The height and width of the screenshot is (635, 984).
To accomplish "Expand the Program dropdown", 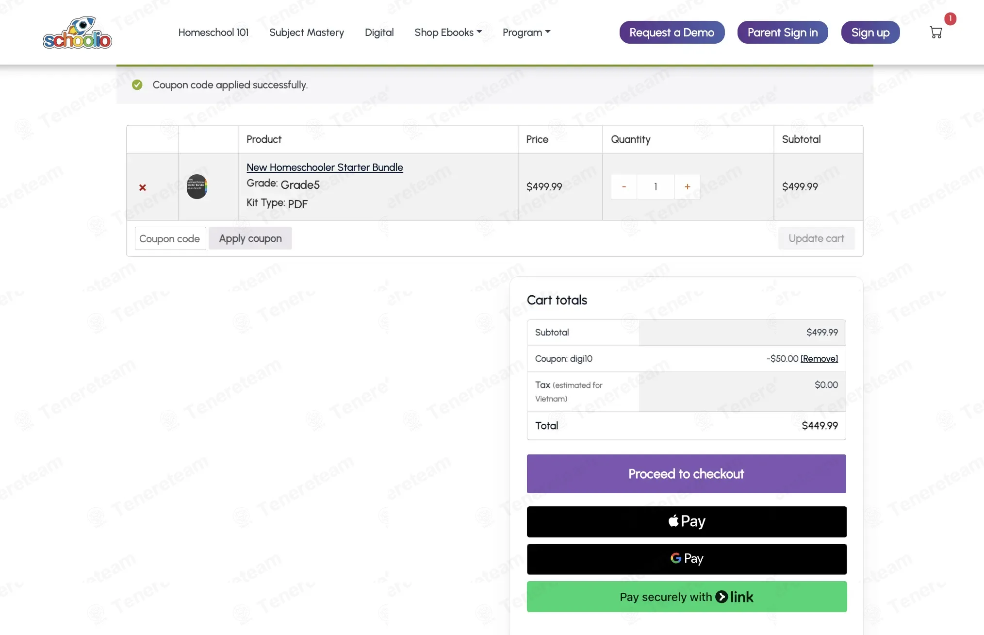I will pos(526,33).
